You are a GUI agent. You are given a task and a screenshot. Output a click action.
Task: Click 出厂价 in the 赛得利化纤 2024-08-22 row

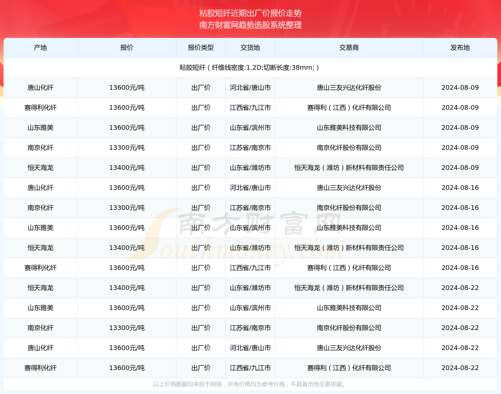coord(201,368)
